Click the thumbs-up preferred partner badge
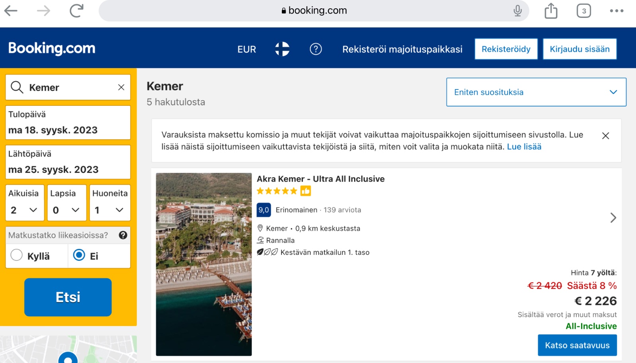Image resolution: width=636 pixels, height=363 pixels. (x=306, y=191)
